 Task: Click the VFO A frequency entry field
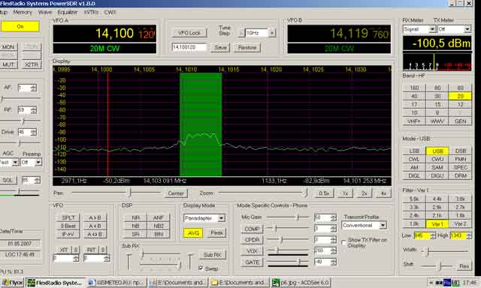pyautogui.click(x=189, y=47)
